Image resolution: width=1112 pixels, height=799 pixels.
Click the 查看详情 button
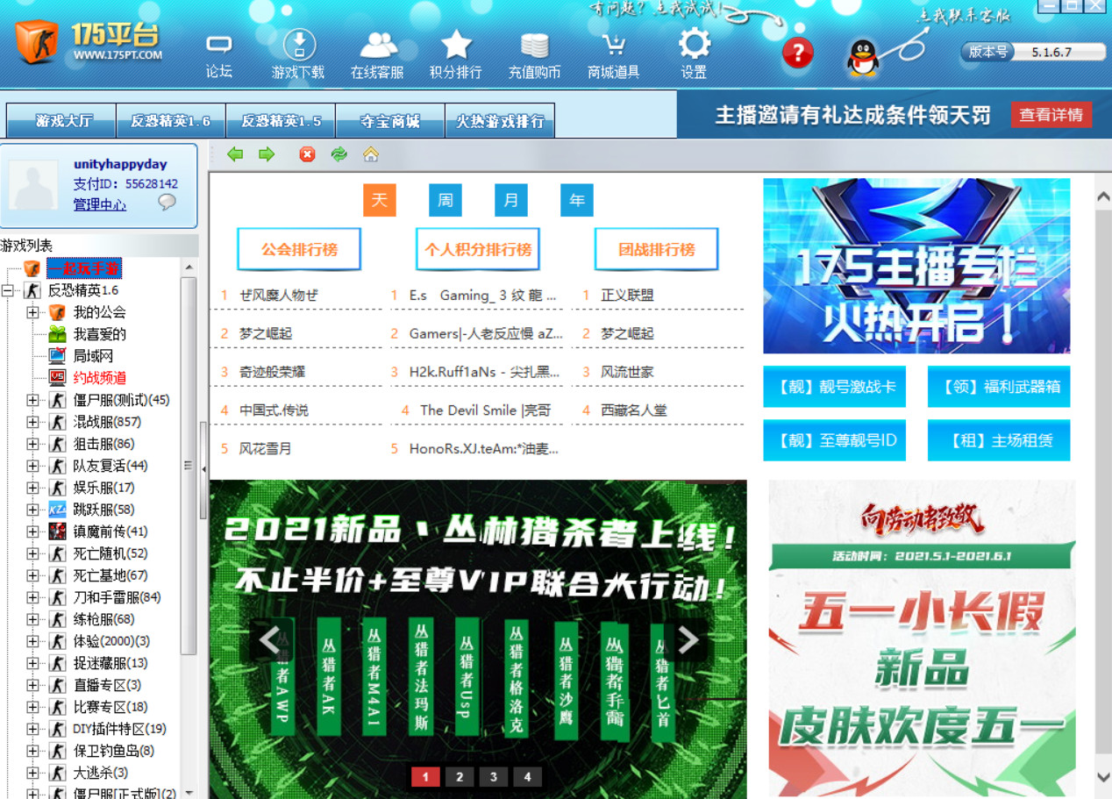pyautogui.click(x=1051, y=114)
